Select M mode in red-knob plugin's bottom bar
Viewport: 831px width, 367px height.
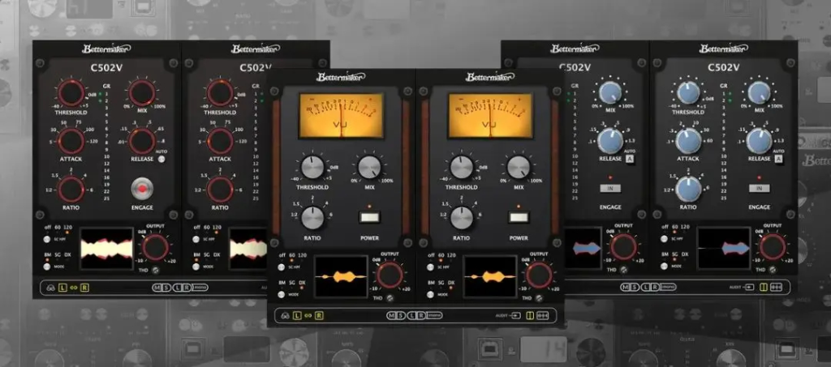(157, 288)
